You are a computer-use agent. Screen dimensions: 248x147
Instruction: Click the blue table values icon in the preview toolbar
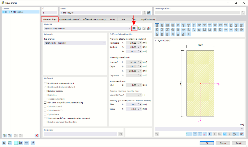(225, 134)
